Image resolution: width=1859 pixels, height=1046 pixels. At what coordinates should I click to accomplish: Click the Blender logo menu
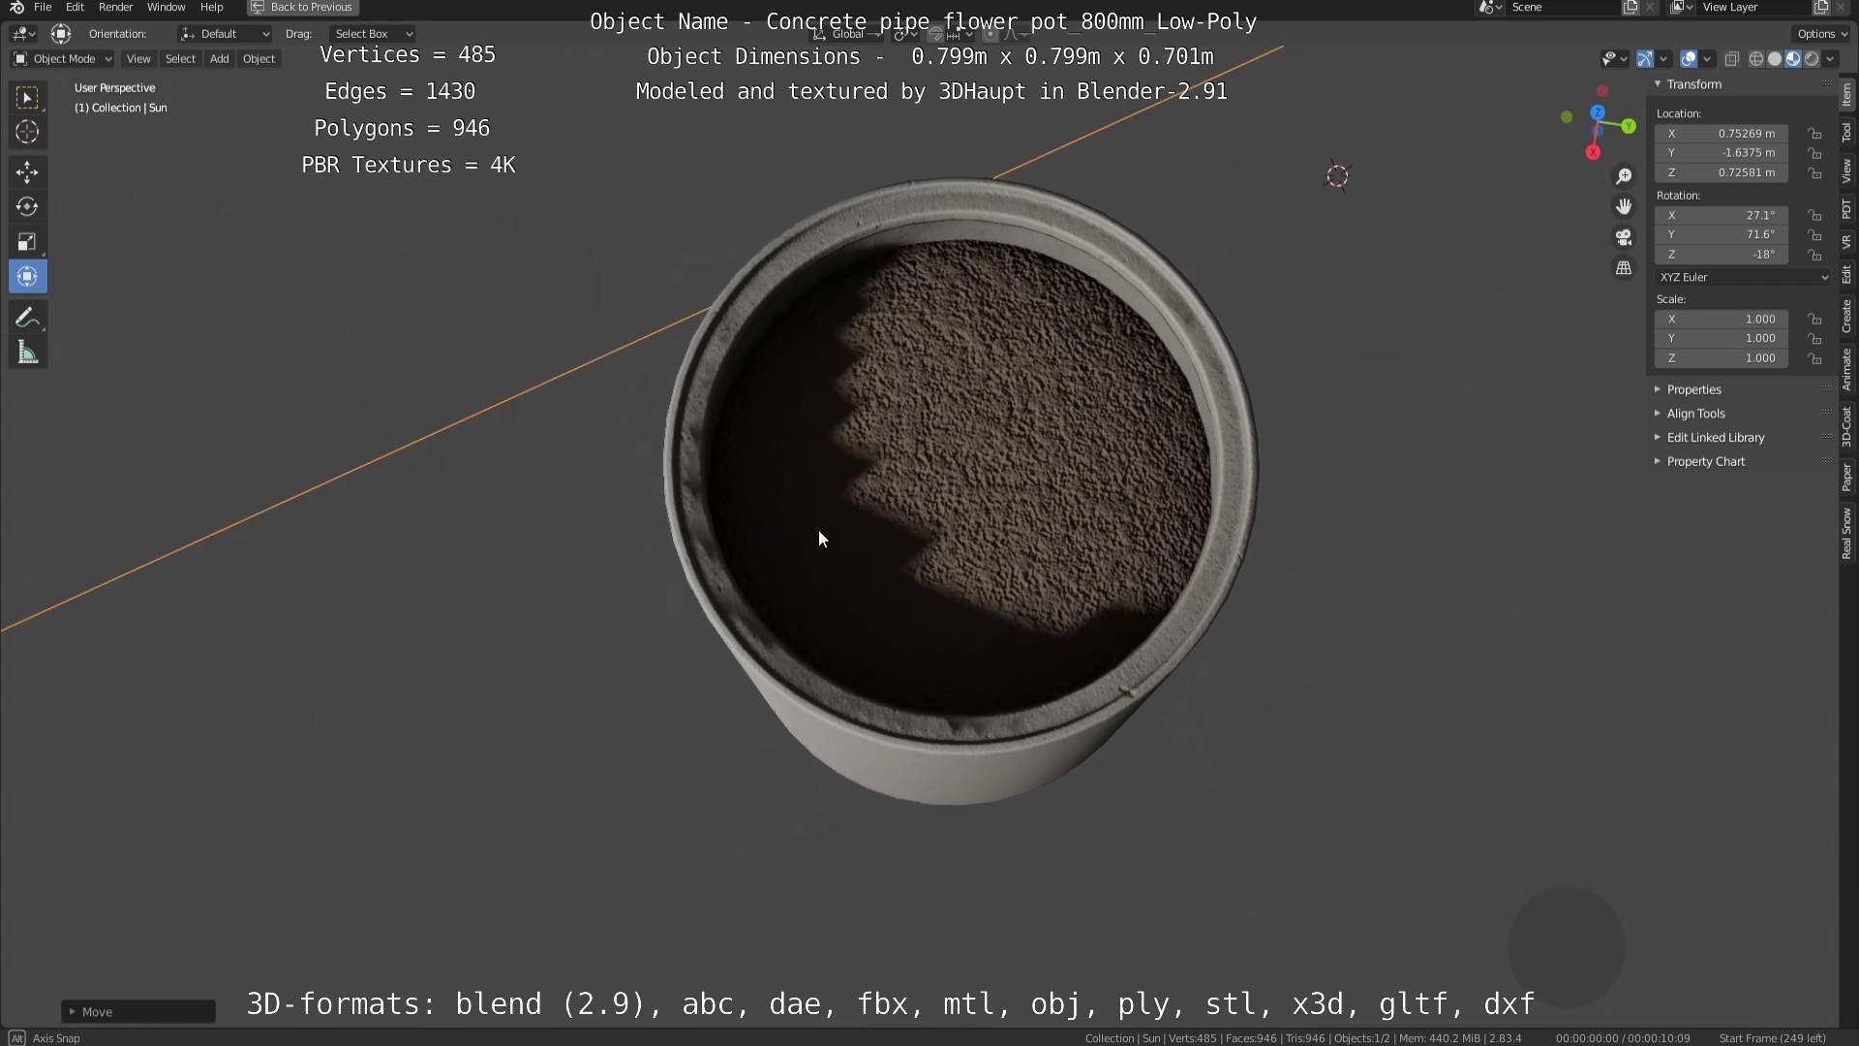click(x=16, y=7)
